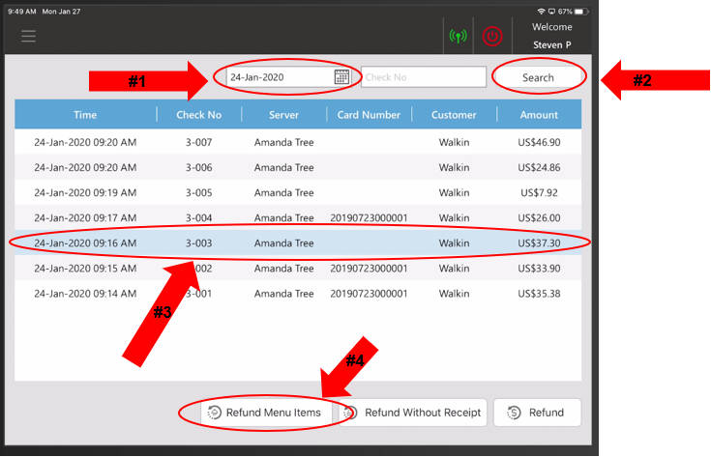Click the amount US$26.00
Viewport: 711px width, 457px height.
(539, 217)
